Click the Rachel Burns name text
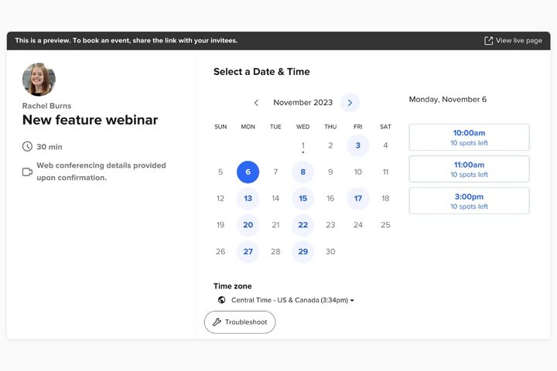 point(46,106)
